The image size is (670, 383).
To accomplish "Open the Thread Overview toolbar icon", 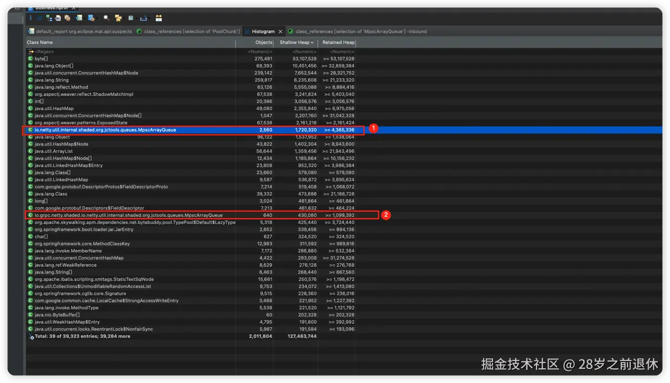I will [68, 18].
